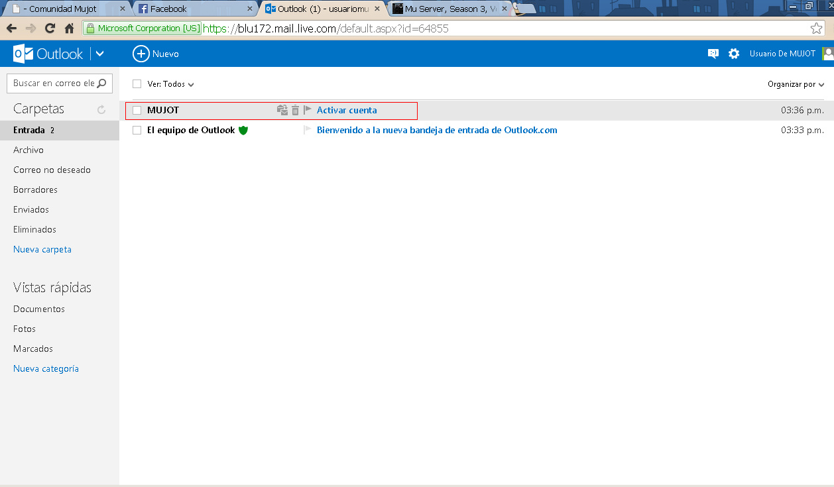
Task: Click the move-to-folder icon on MUJOT email
Action: point(282,110)
